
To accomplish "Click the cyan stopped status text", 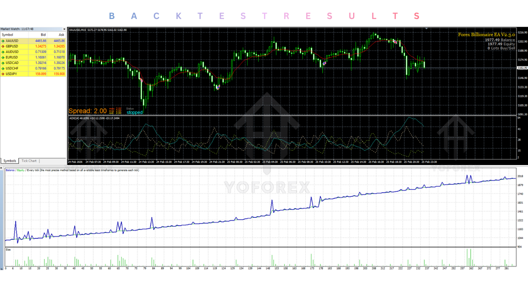I will click(134, 112).
